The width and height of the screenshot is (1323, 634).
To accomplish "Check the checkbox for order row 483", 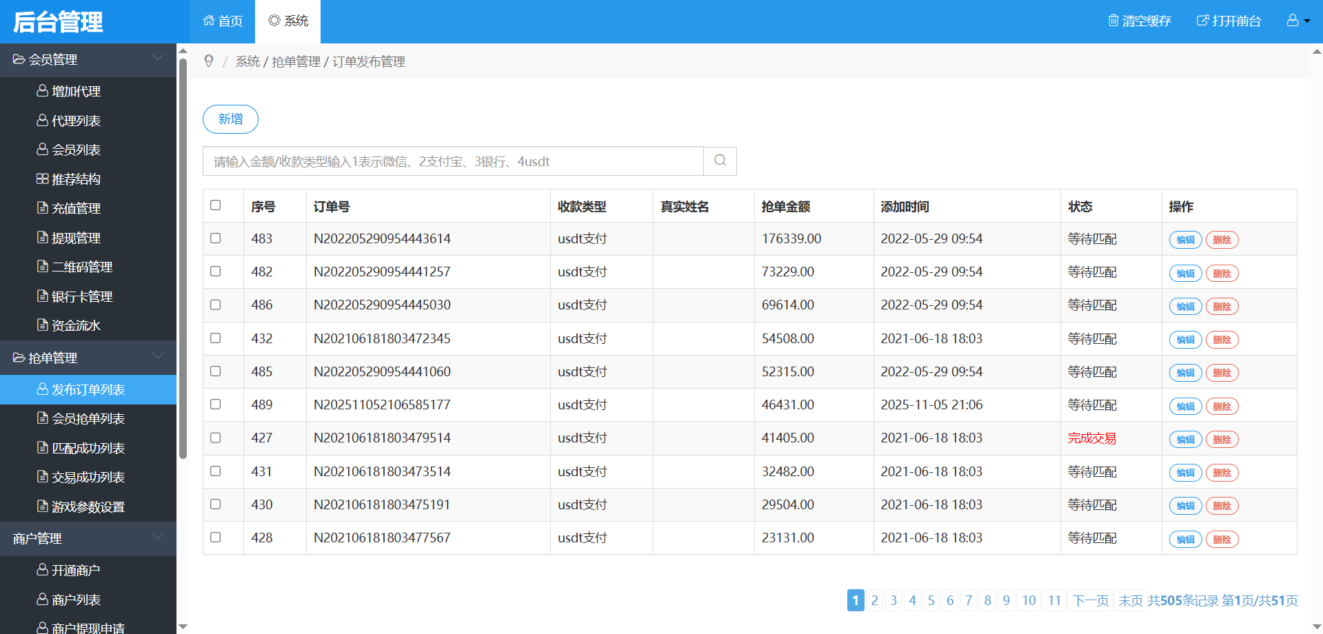I will (x=216, y=238).
